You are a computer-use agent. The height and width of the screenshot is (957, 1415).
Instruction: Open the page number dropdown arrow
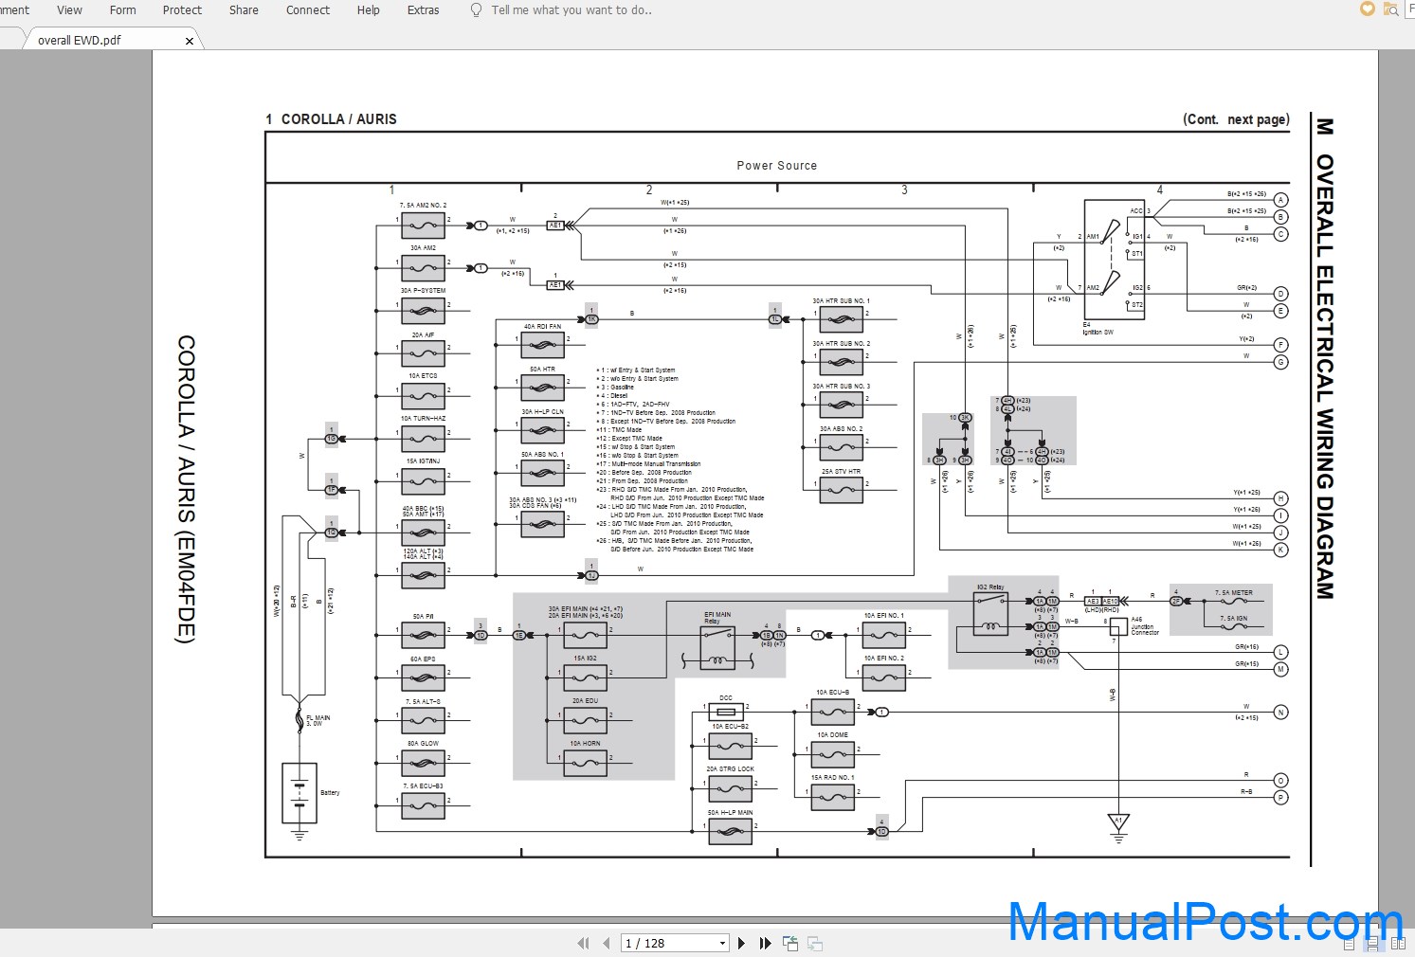[723, 944]
